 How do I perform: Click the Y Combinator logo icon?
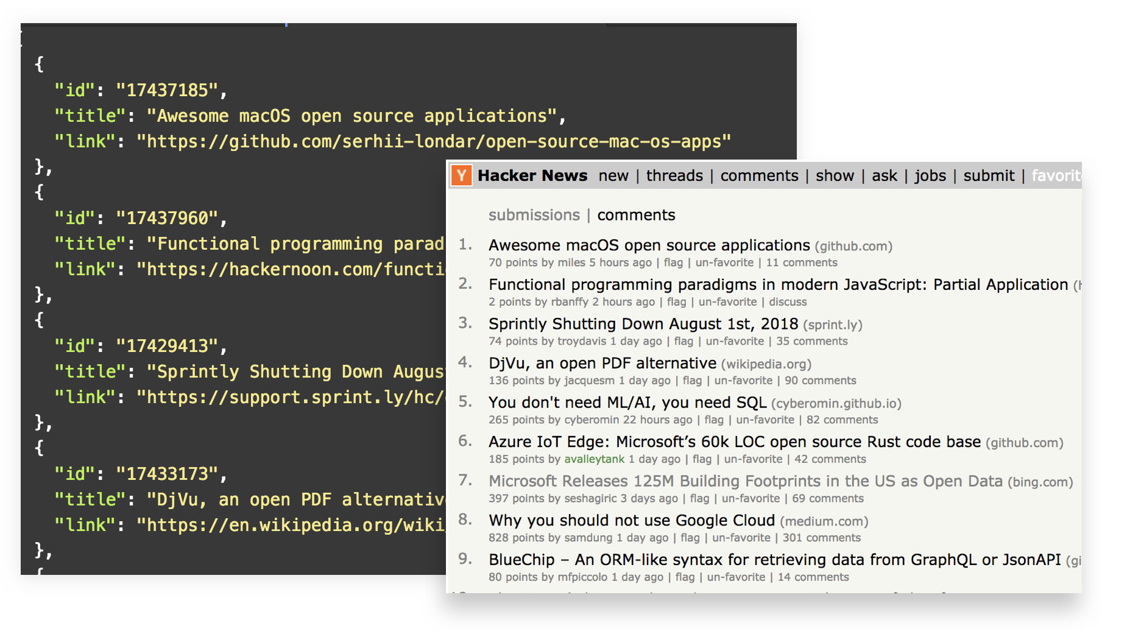click(x=462, y=176)
